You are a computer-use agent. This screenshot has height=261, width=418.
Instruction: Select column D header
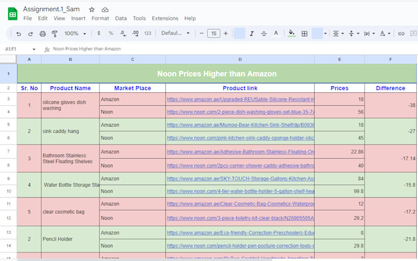(240, 60)
